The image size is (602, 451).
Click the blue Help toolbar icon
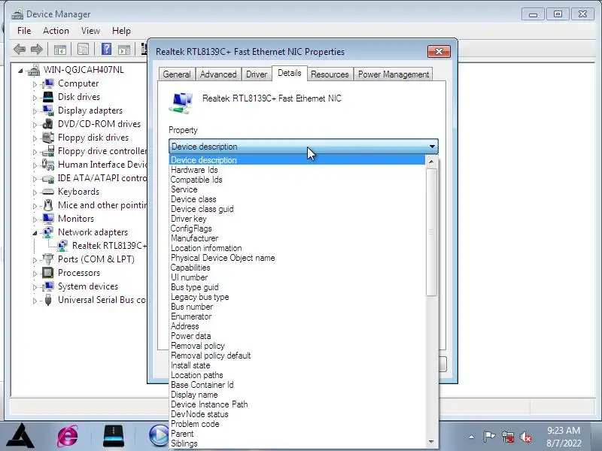pyautogui.click(x=106, y=49)
